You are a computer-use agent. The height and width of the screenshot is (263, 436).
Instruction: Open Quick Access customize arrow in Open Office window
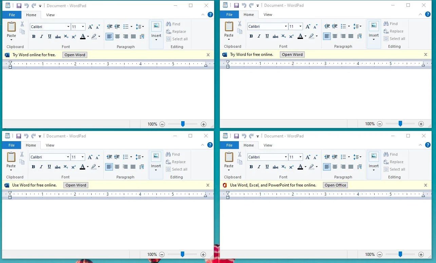point(258,136)
